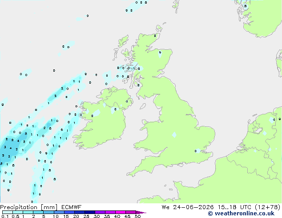Pick the 10–15 mm legend color swatch
Image resolution: width=282 pixels, height=218 pixels.
(x=59, y=212)
